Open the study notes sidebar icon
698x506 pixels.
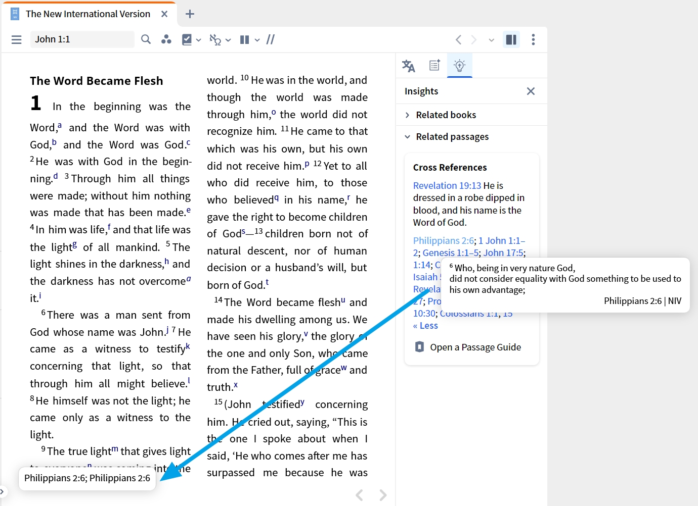(434, 65)
